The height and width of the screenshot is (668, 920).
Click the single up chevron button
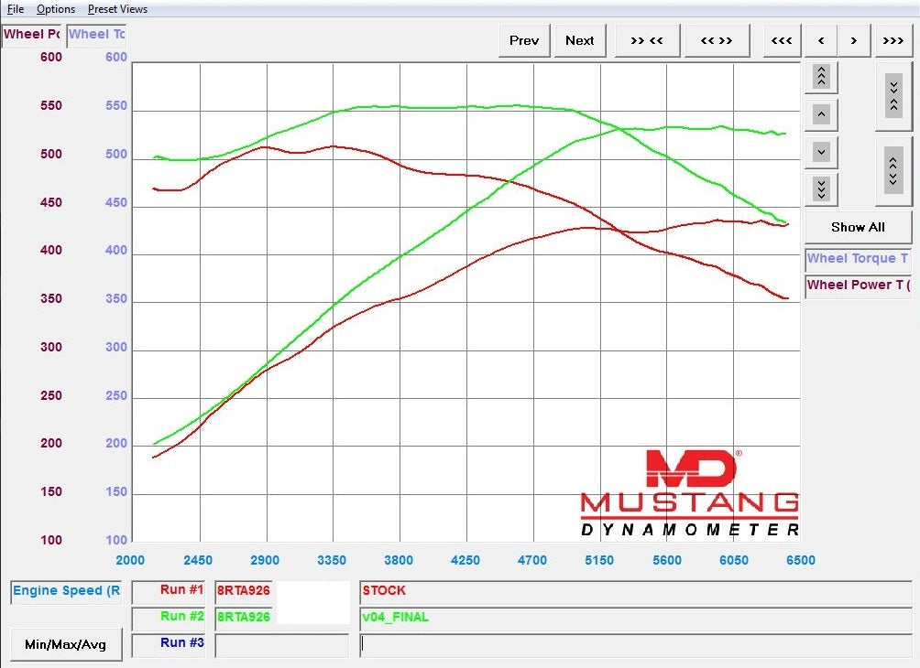coord(821,115)
